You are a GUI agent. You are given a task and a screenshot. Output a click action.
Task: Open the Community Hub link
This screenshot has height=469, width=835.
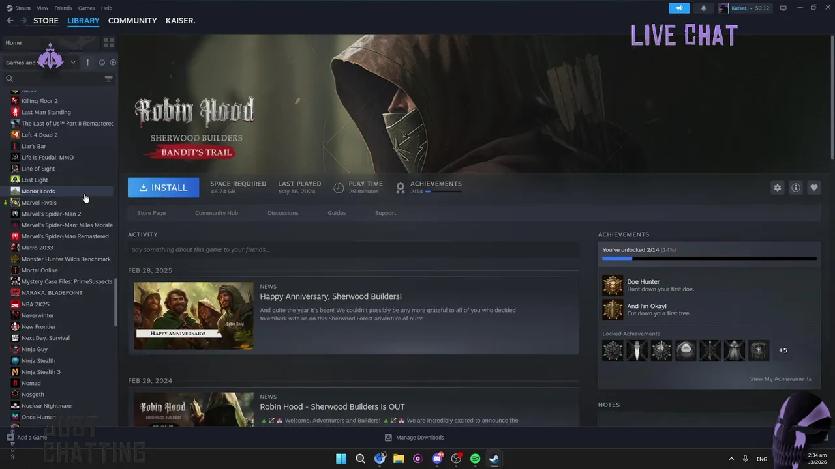(217, 213)
